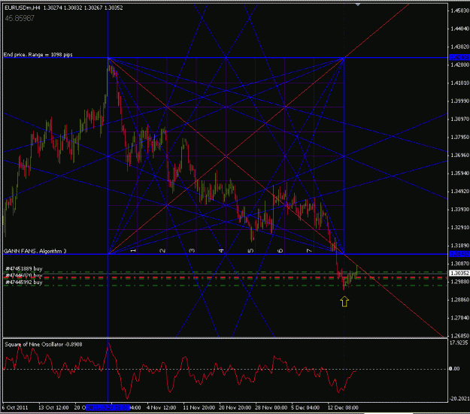
Task: Select the gray 45.85987 value label
Action: [20, 19]
